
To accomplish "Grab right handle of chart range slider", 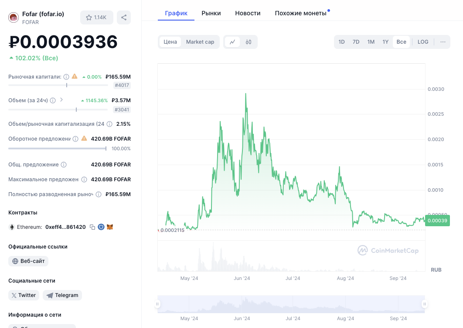I will [425, 304].
